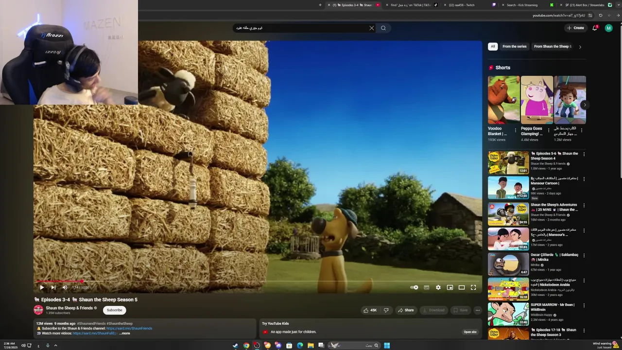The width and height of the screenshot is (622, 350).
Task: Select the All filter chip
Action: (493, 47)
